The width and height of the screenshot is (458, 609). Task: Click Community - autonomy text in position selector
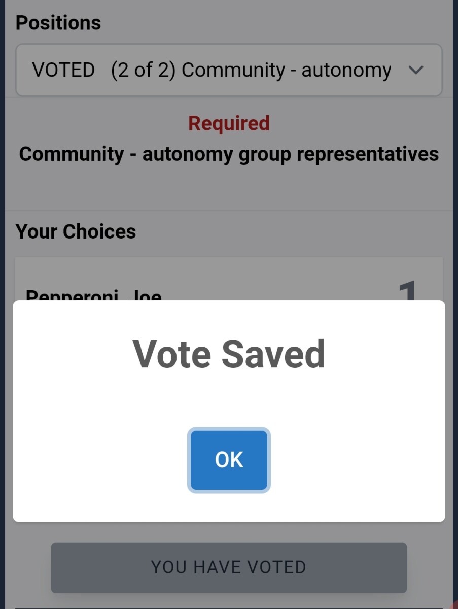pos(286,71)
